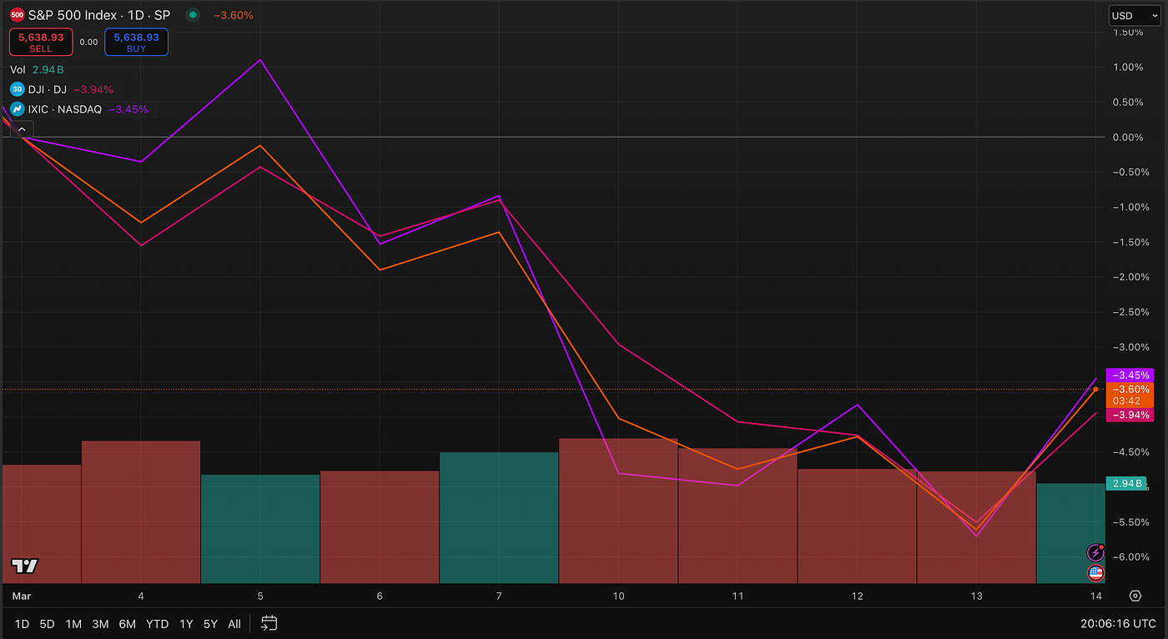
Task: Select the 1Y time range
Action: coord(186,624)
